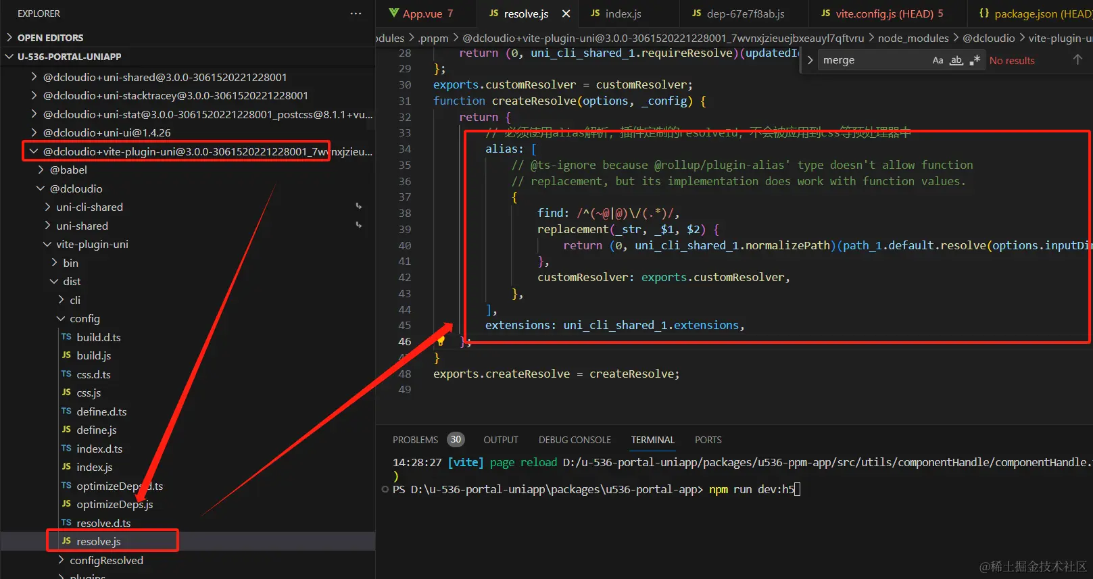Expand the cli folder
Viewport: 1093px width, 579px height.
coord(61,300)
